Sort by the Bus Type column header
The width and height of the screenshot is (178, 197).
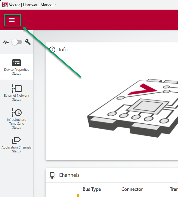coord(92,189)
